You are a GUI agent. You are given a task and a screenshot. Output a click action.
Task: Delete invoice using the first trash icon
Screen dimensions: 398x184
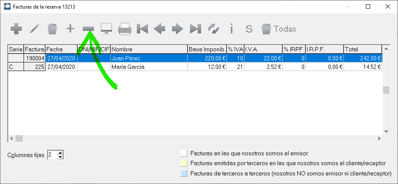52,29
